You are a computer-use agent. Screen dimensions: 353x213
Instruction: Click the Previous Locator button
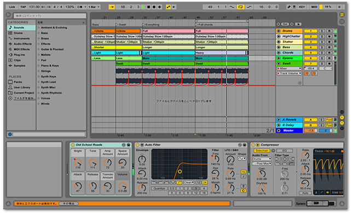(279, 24)
